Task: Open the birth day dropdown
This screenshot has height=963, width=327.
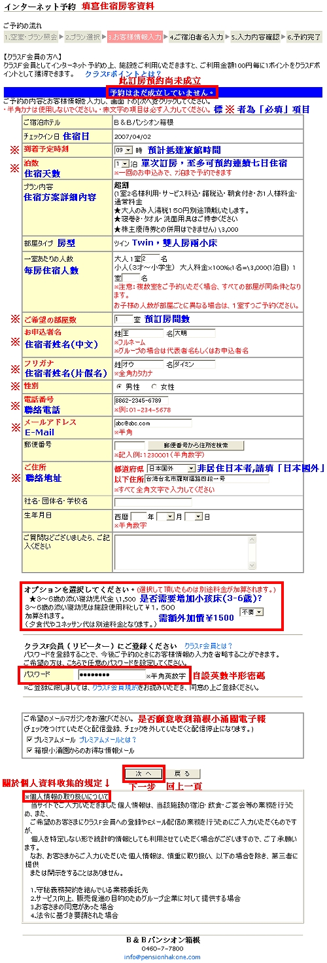Action: (x=193, y=516)
